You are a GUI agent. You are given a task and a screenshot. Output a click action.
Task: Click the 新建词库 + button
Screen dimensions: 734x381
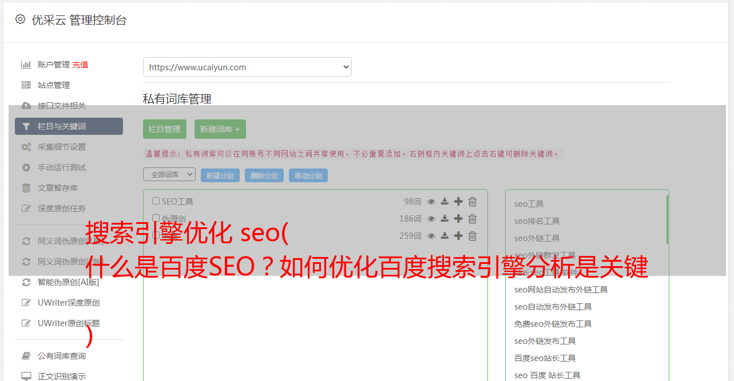click(220, 129)
